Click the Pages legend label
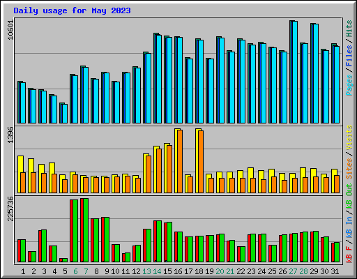The image size is (357, 279). (x=349, y=85)
